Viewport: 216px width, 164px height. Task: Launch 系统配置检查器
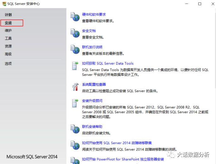click(x=94, y=84)
